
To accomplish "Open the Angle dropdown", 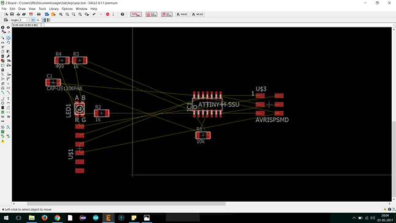I will pos(24,20).
